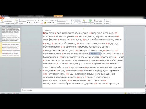Click the bulleted list button

click(x=46, y=21)
